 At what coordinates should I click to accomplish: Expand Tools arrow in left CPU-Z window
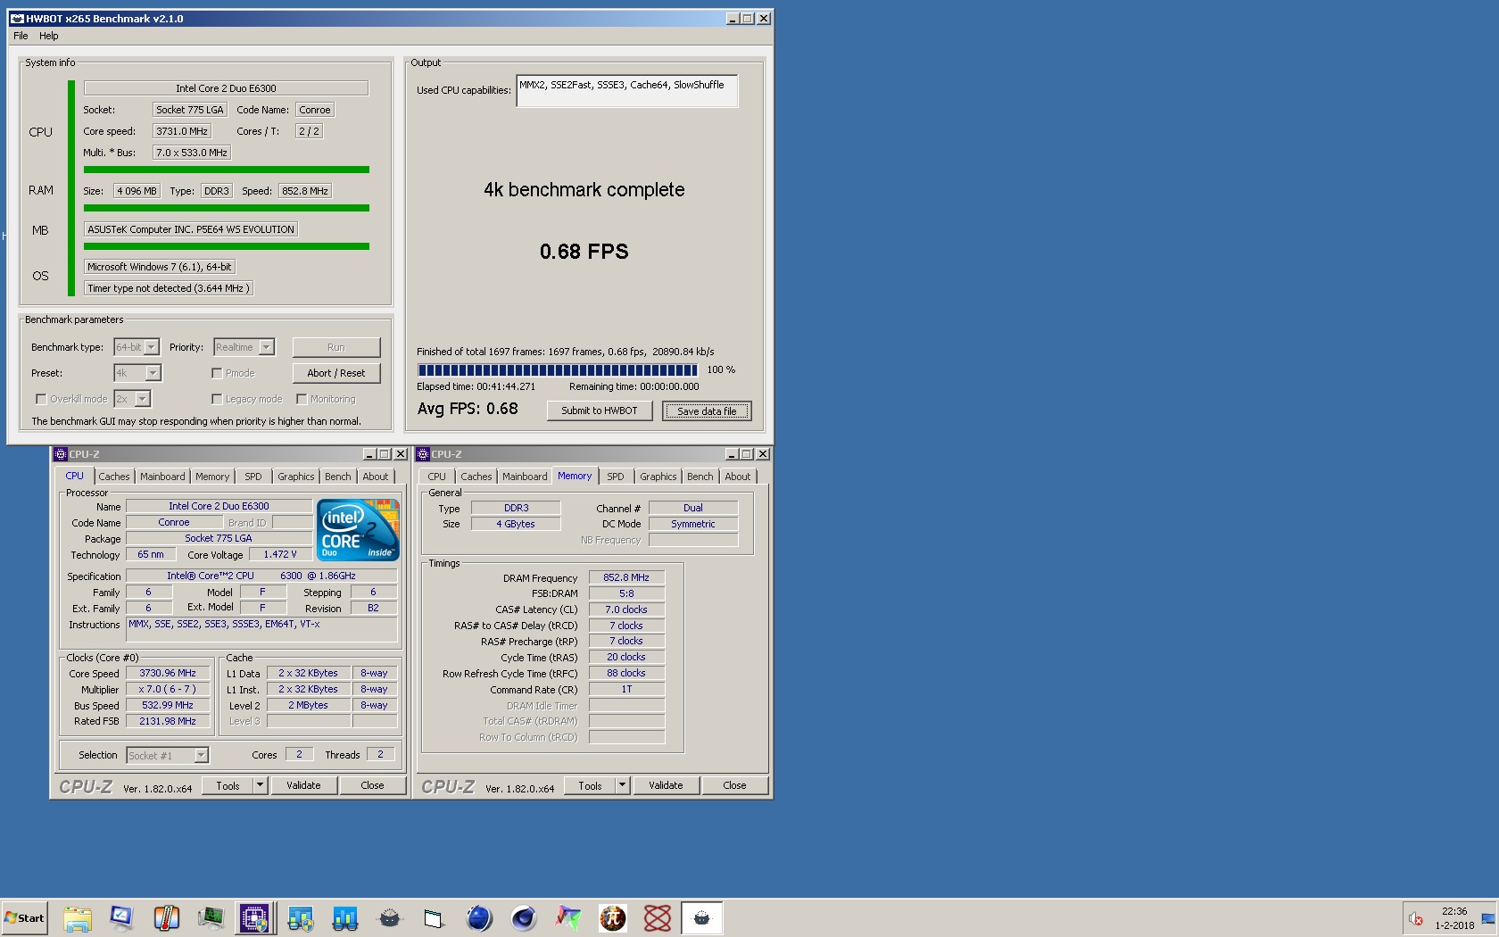[x=260, y=785]
